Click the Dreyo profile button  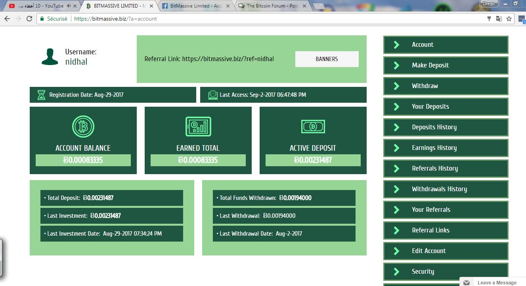(x=488, y=3)
